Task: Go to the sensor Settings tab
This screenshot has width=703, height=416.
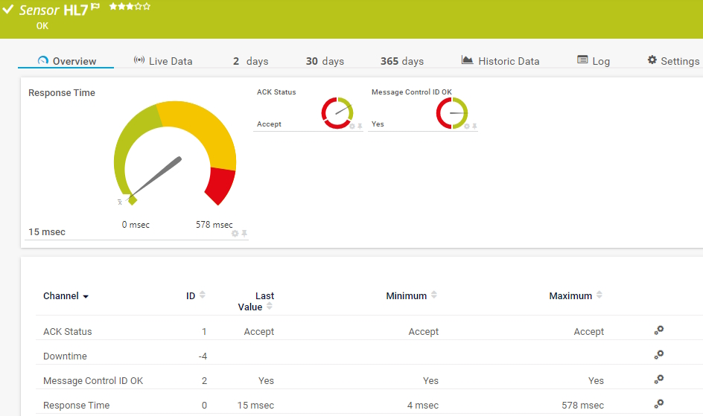Action: point(673,61)
